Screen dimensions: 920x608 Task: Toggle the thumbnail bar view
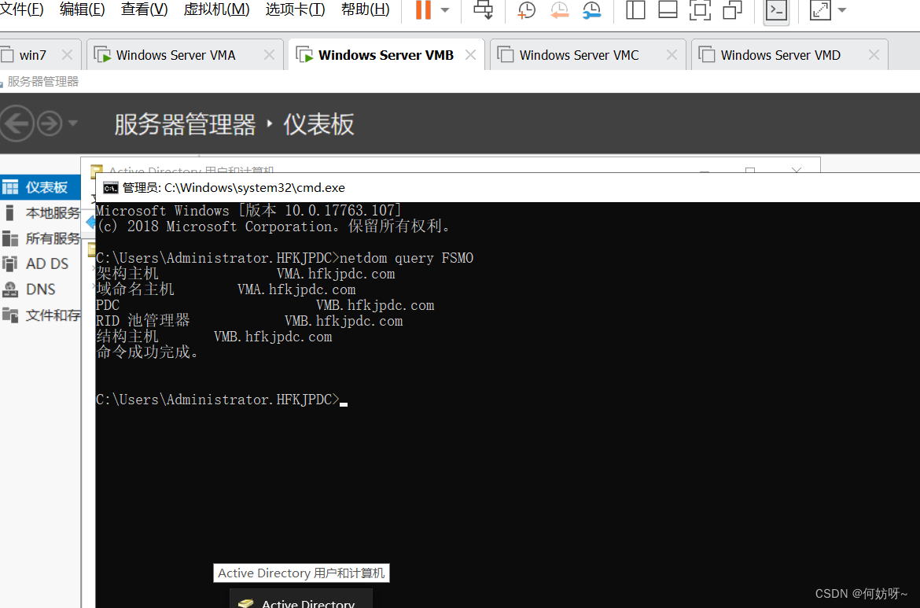pyautogui.click(x=668, y=10)
